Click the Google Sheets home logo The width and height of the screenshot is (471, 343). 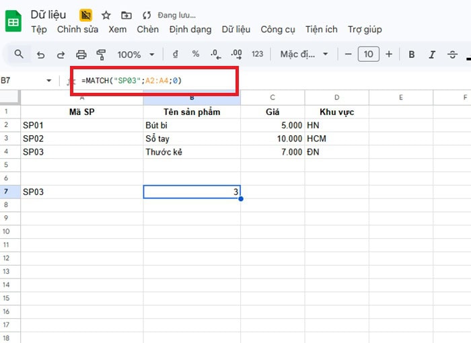(x=13, y=22)
